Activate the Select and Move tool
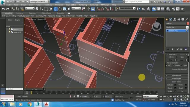 pos(56,9)
